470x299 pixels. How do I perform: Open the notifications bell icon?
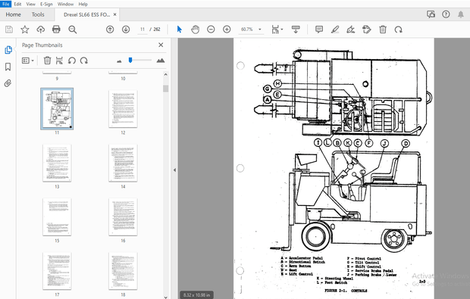(x=461, y=14)
